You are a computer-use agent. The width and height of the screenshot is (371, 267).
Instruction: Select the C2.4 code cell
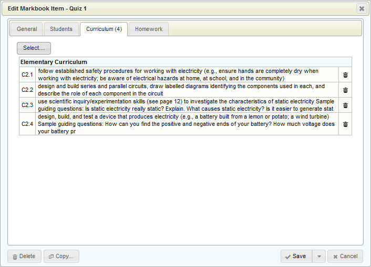[x=27, y=124]
